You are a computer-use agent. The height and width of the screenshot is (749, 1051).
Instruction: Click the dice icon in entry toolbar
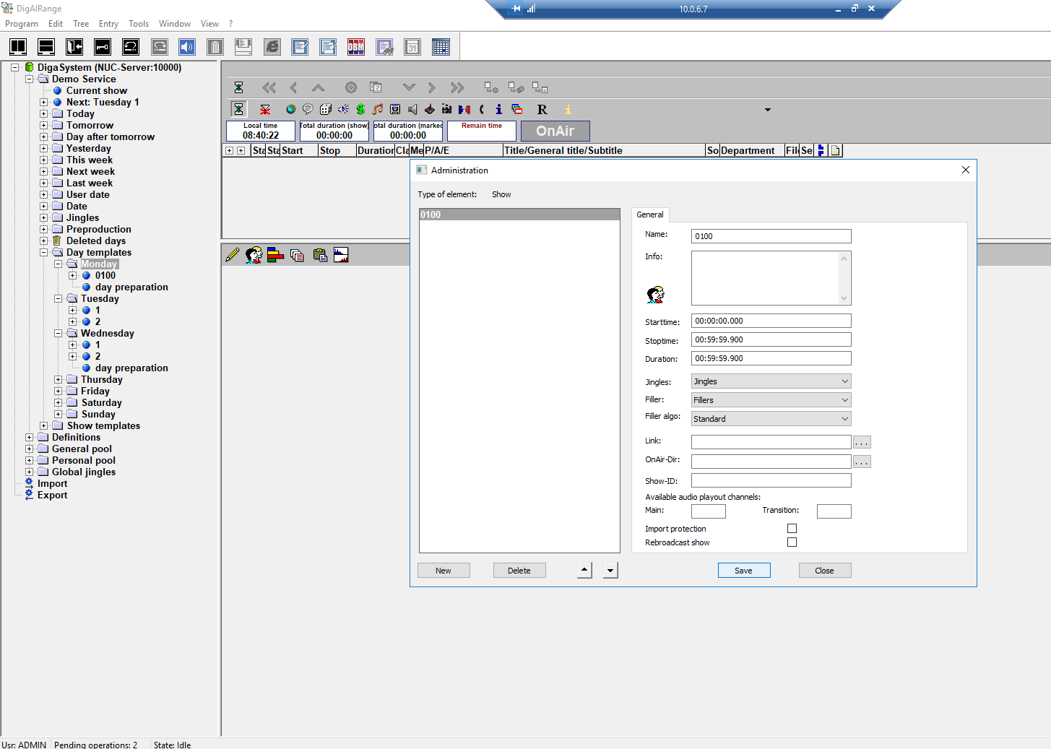click(326, 109)
